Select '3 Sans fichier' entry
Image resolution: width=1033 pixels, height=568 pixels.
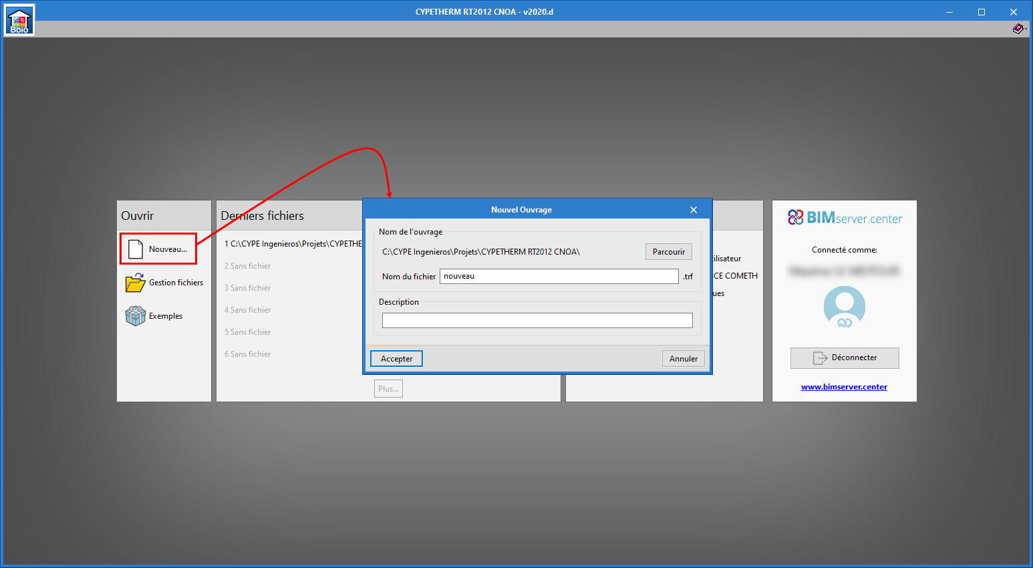pyautogui.click(x=248, y=288)
